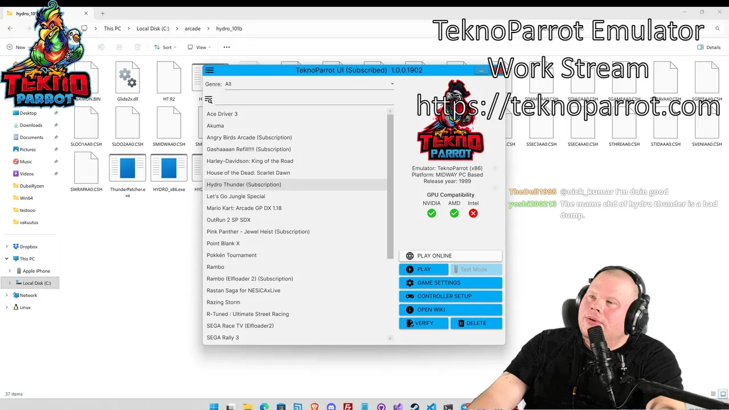Open the Genre dropdown

pyautogui.click(x=309, y=84)
